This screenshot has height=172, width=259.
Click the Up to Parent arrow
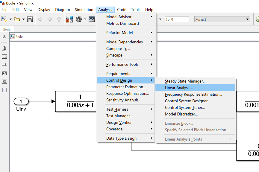pos(59,19)
